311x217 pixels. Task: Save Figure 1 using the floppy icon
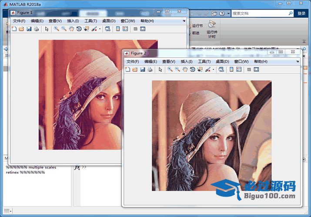pyautogui.click(x=29, y=29)
